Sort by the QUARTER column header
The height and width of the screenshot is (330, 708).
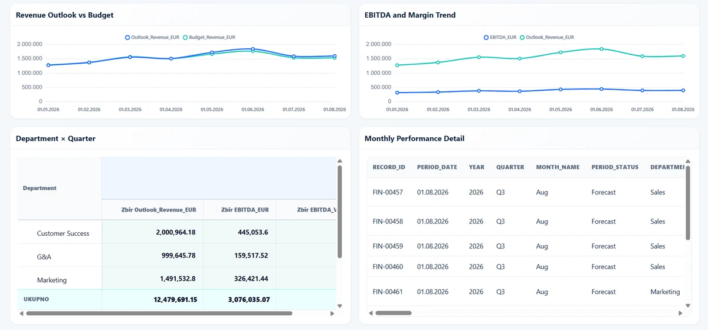(x=510, y=167)
